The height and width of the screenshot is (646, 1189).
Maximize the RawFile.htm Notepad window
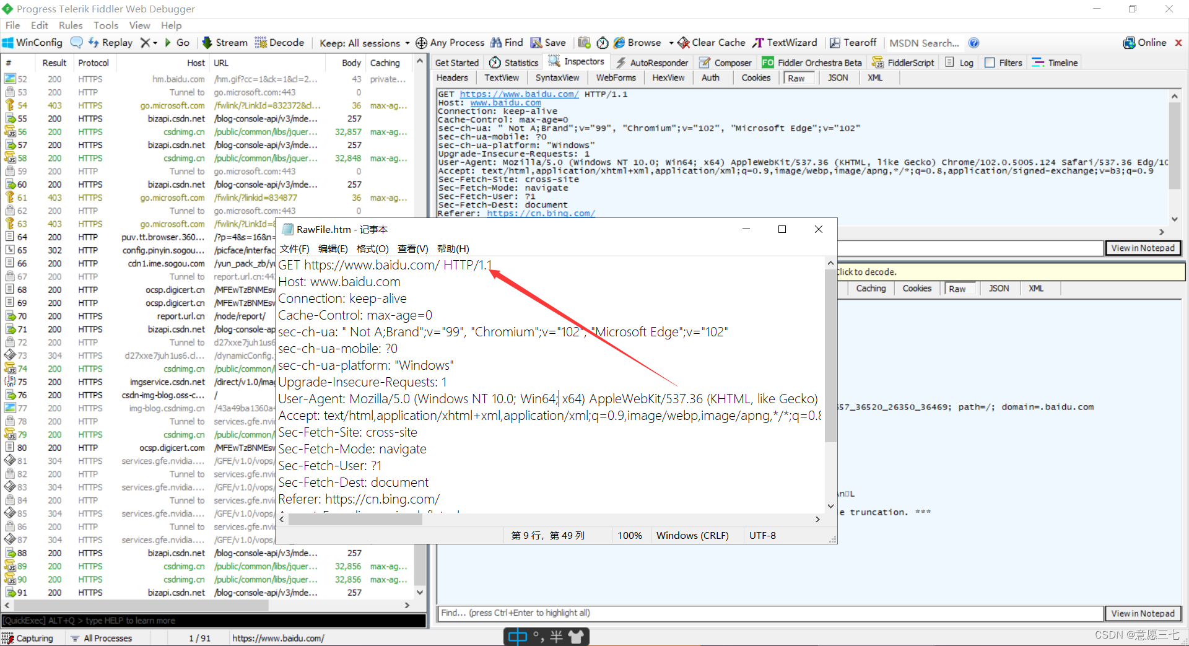[782, 229]
